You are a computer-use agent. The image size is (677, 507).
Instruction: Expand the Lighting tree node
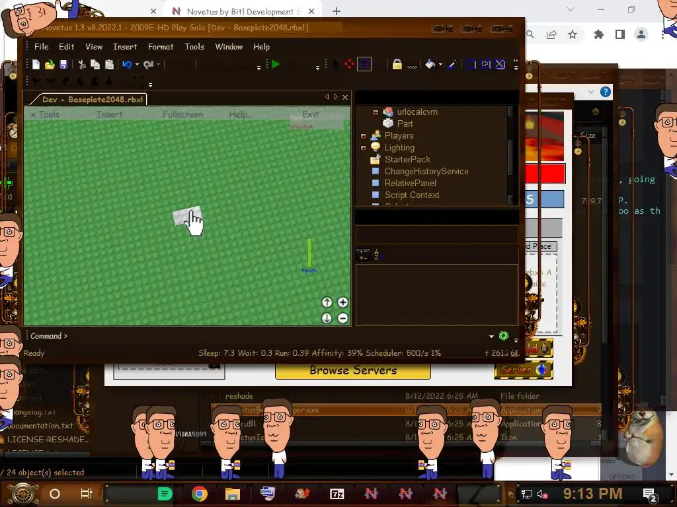pyautogui.click(x=363, y=148)
